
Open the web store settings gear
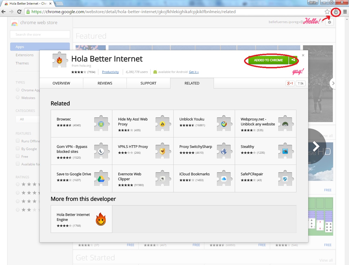click(330, 22)
